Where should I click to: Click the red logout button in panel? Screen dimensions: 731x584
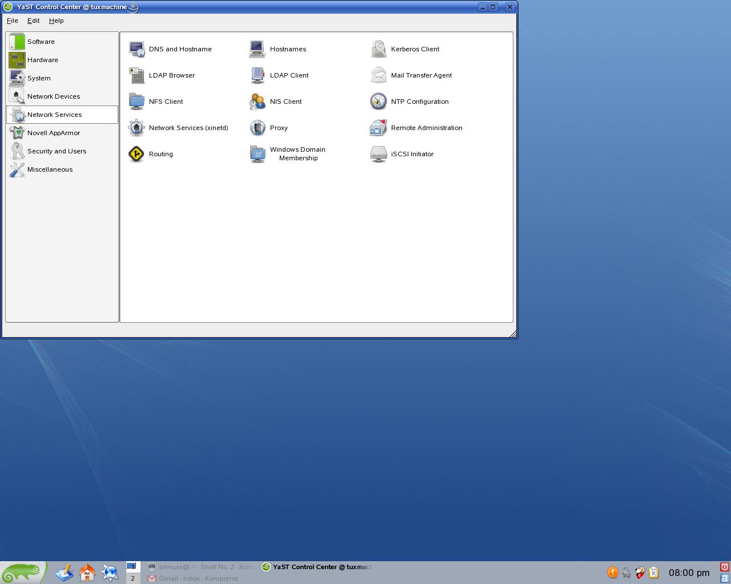click(x=725, y=567)
